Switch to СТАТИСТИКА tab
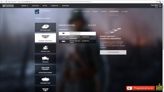 85,11
